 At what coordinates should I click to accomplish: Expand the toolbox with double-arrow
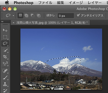(2, 22)
